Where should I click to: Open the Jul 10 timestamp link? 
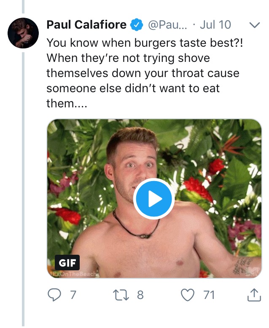215,25
